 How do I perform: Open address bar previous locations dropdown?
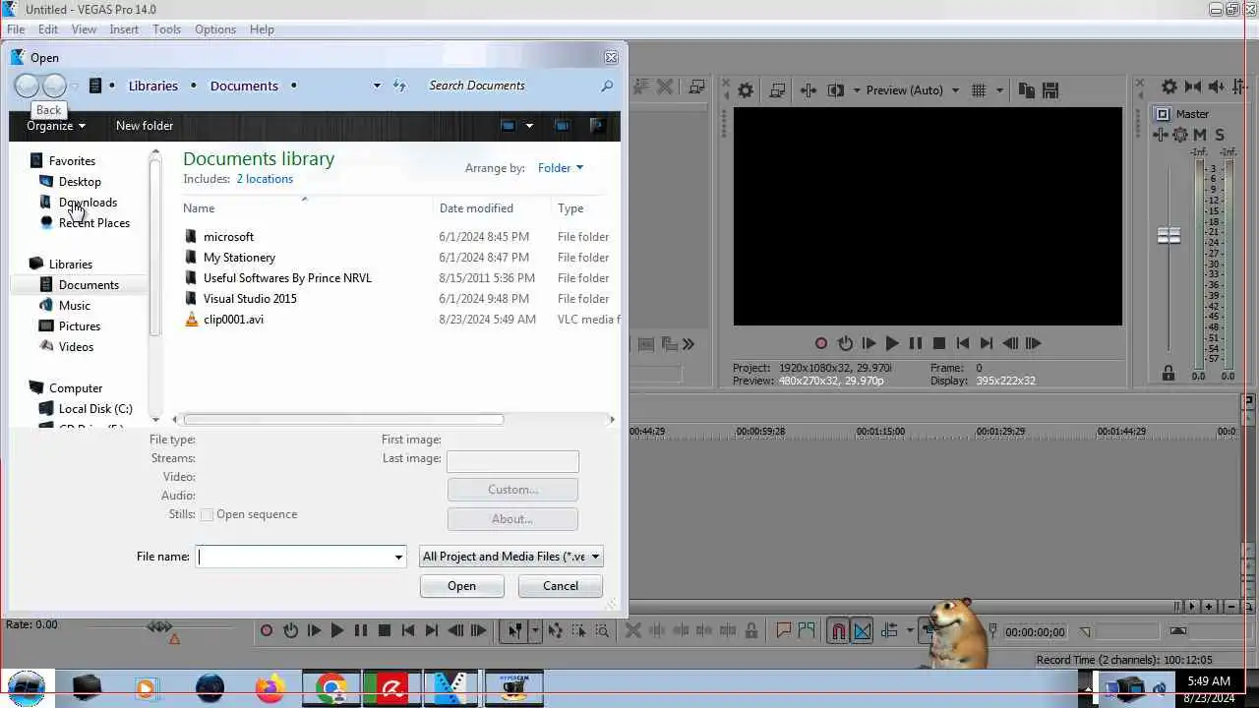(x=376, y=86)
